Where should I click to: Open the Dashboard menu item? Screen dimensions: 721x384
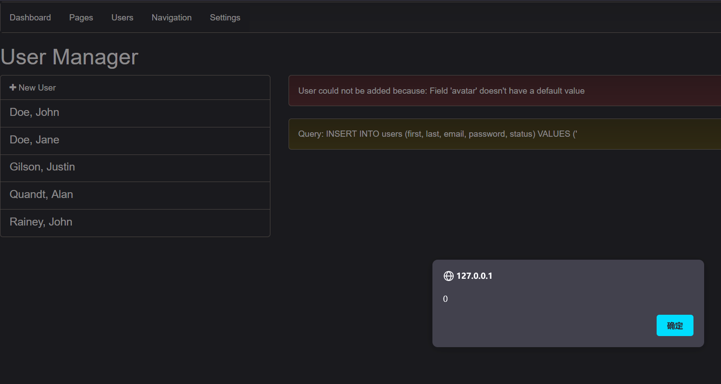click(30, 18)
